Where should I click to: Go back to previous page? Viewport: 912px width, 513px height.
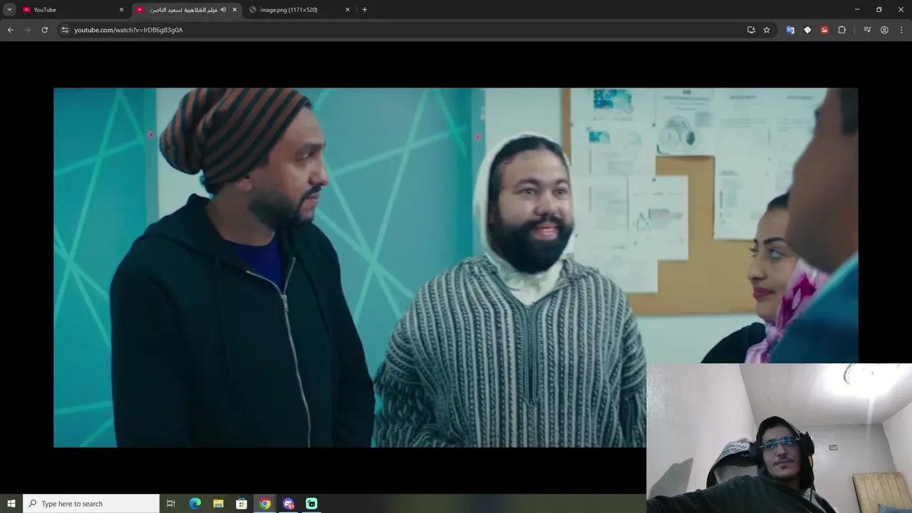(x=10, y=30)
